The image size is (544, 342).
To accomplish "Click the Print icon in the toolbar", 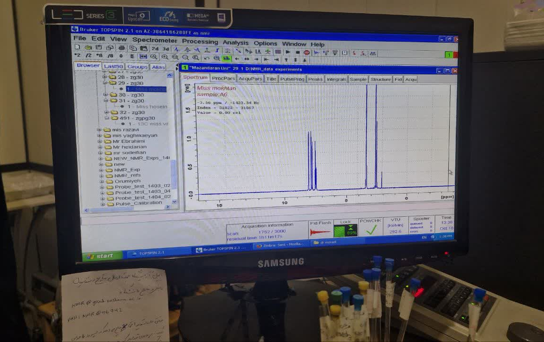I will [121, 48].
